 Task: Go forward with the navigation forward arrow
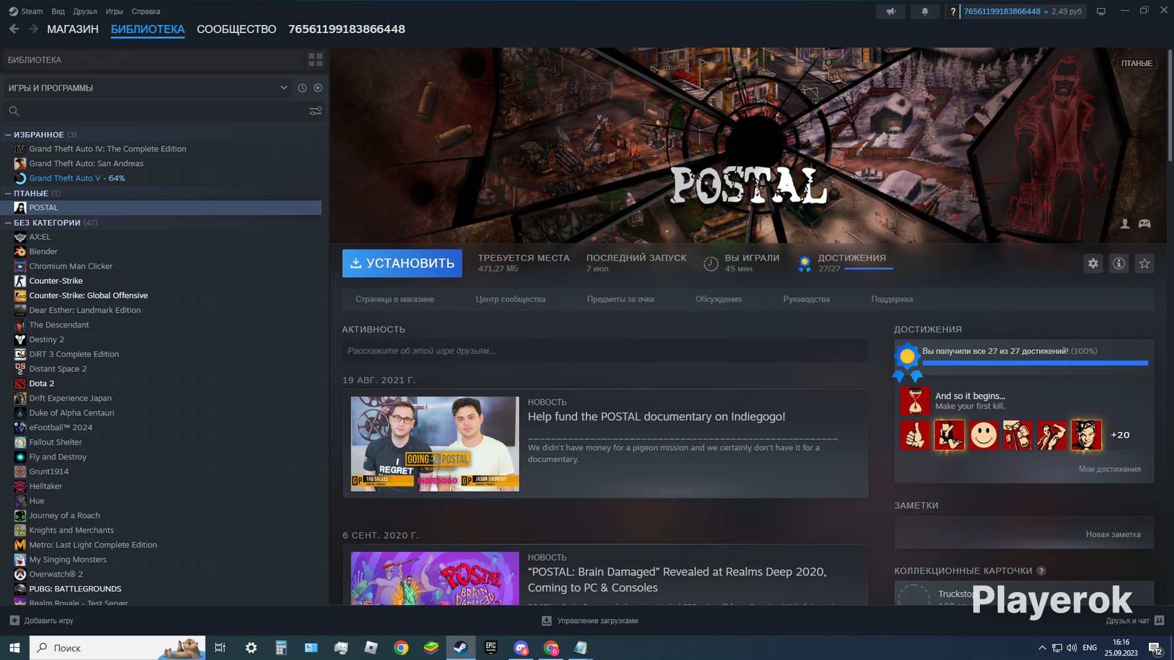pyautogui.click(x=33, y=29)
